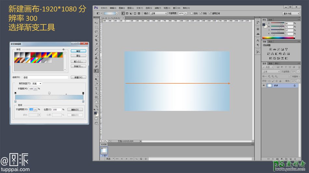Open layer filter type dropdown in Layers panel
The width and height of the screenshot is (309, 173).
[x=268, y=67]
